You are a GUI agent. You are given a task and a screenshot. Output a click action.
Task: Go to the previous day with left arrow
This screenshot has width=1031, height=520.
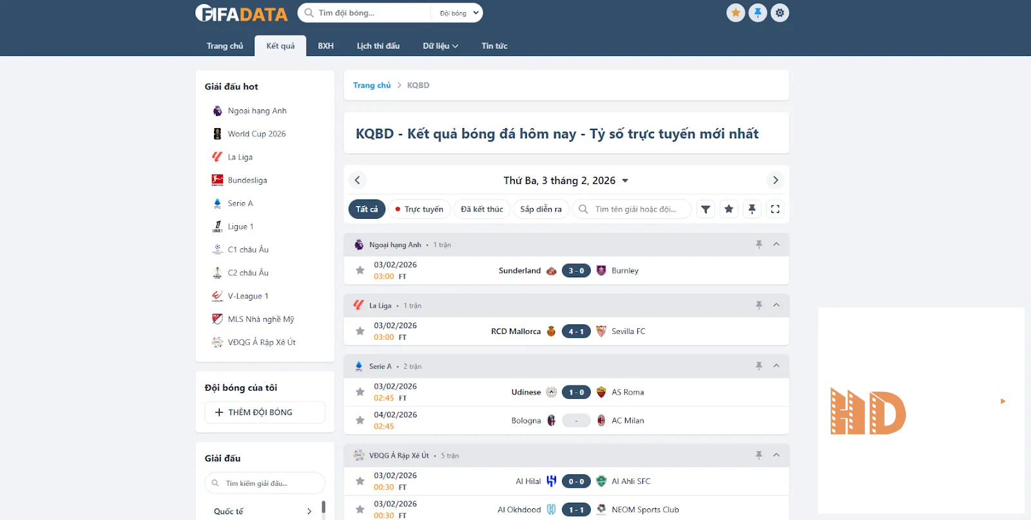tap(358, 180)
